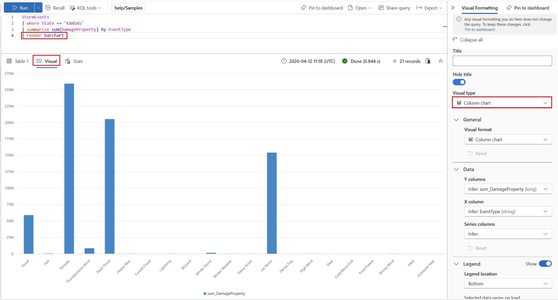Focus the Title input field
558x300 pixels.
pos(502,61)
